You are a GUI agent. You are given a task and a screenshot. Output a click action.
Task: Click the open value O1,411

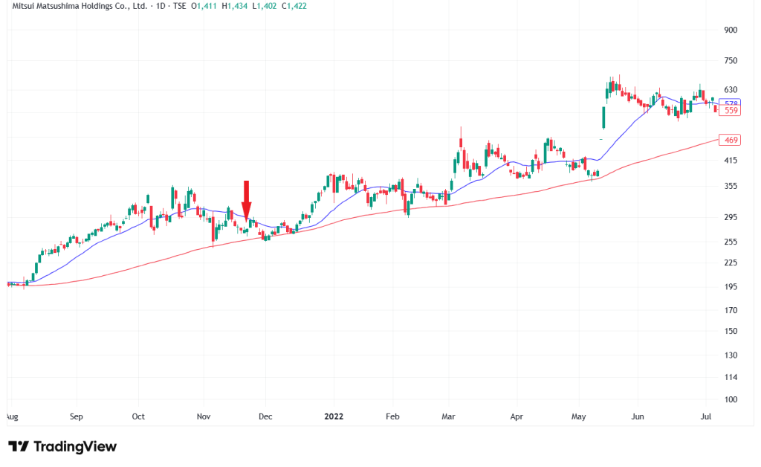[x=204, y=6]
